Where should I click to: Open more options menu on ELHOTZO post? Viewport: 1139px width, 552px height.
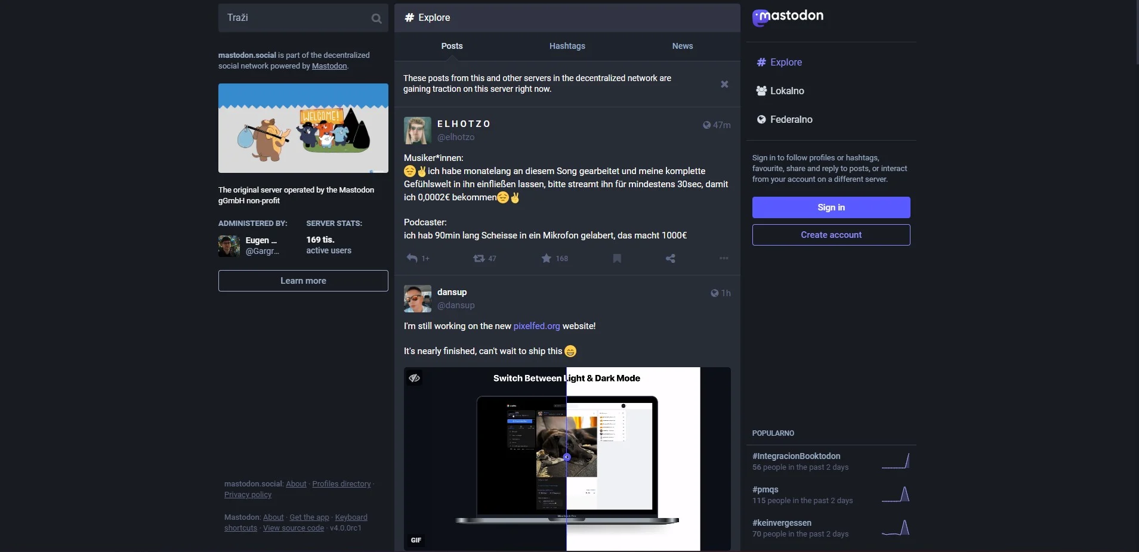[724, 258]
